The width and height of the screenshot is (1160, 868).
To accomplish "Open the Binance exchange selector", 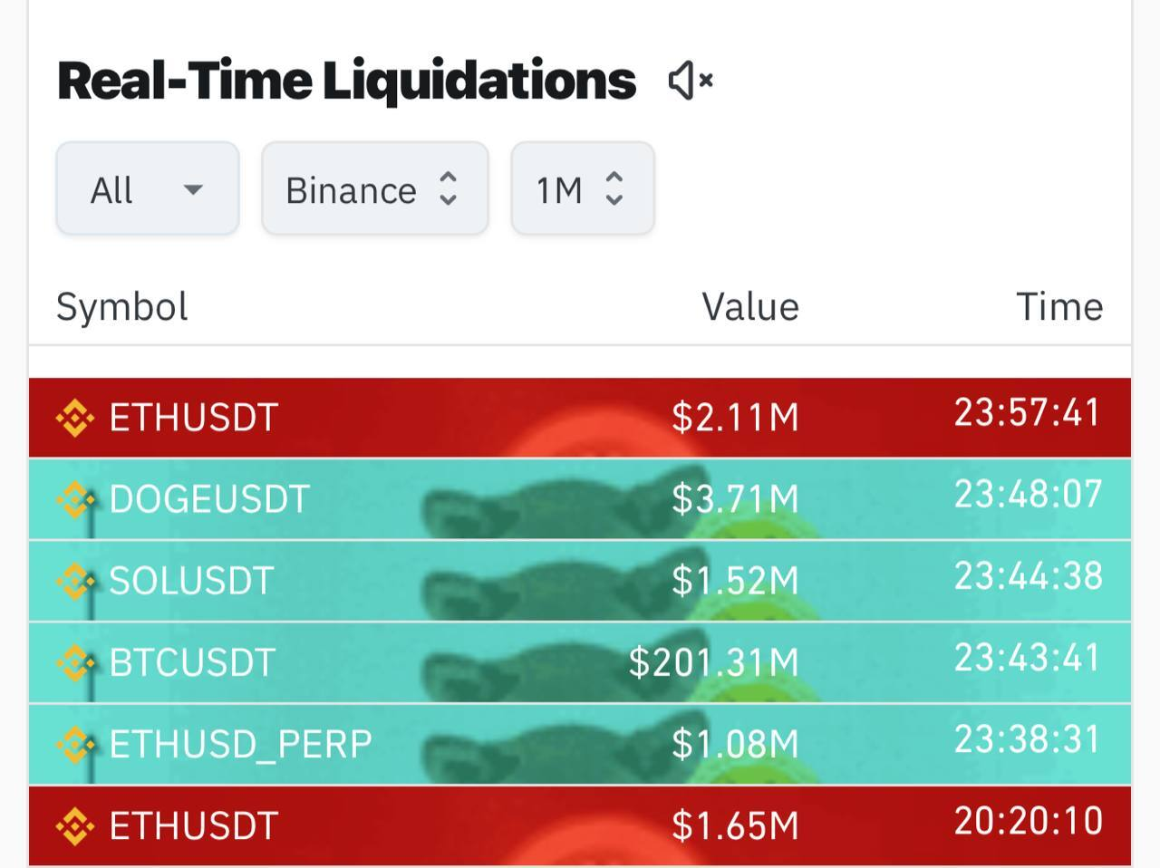I will tap(374, 189).
